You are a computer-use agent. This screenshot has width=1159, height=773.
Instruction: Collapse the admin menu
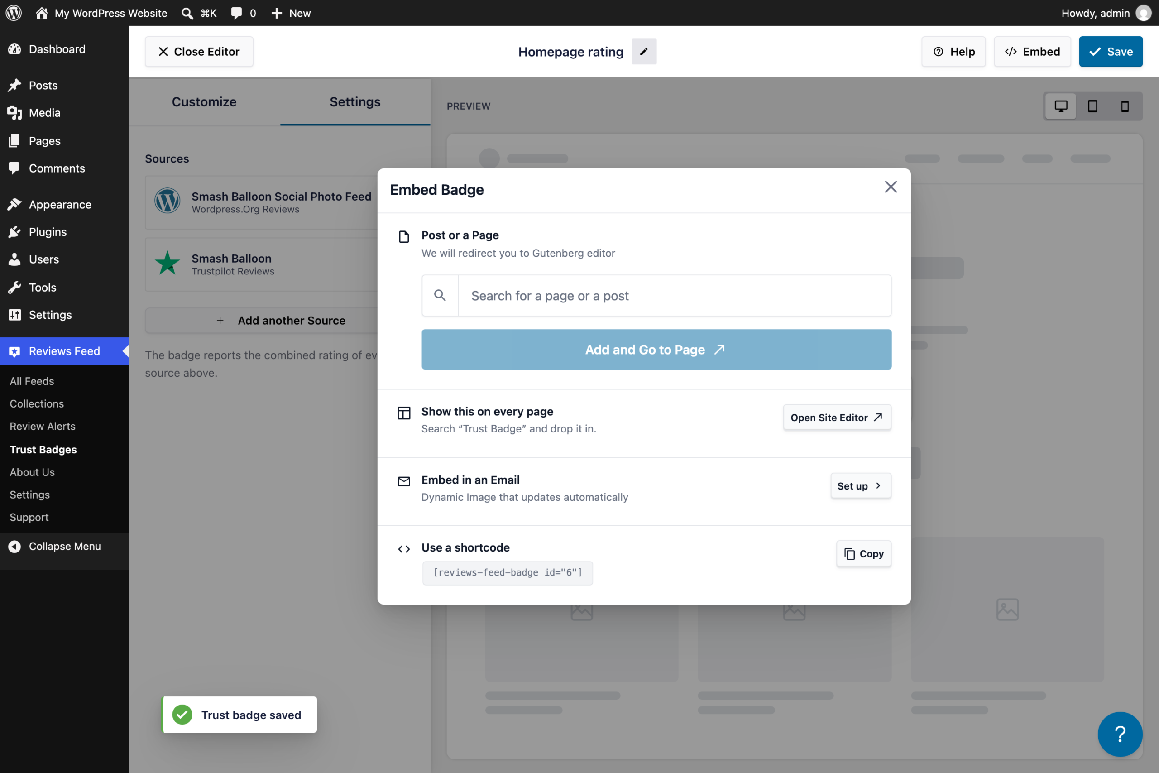pyautogui.click(x=64, y=546)
